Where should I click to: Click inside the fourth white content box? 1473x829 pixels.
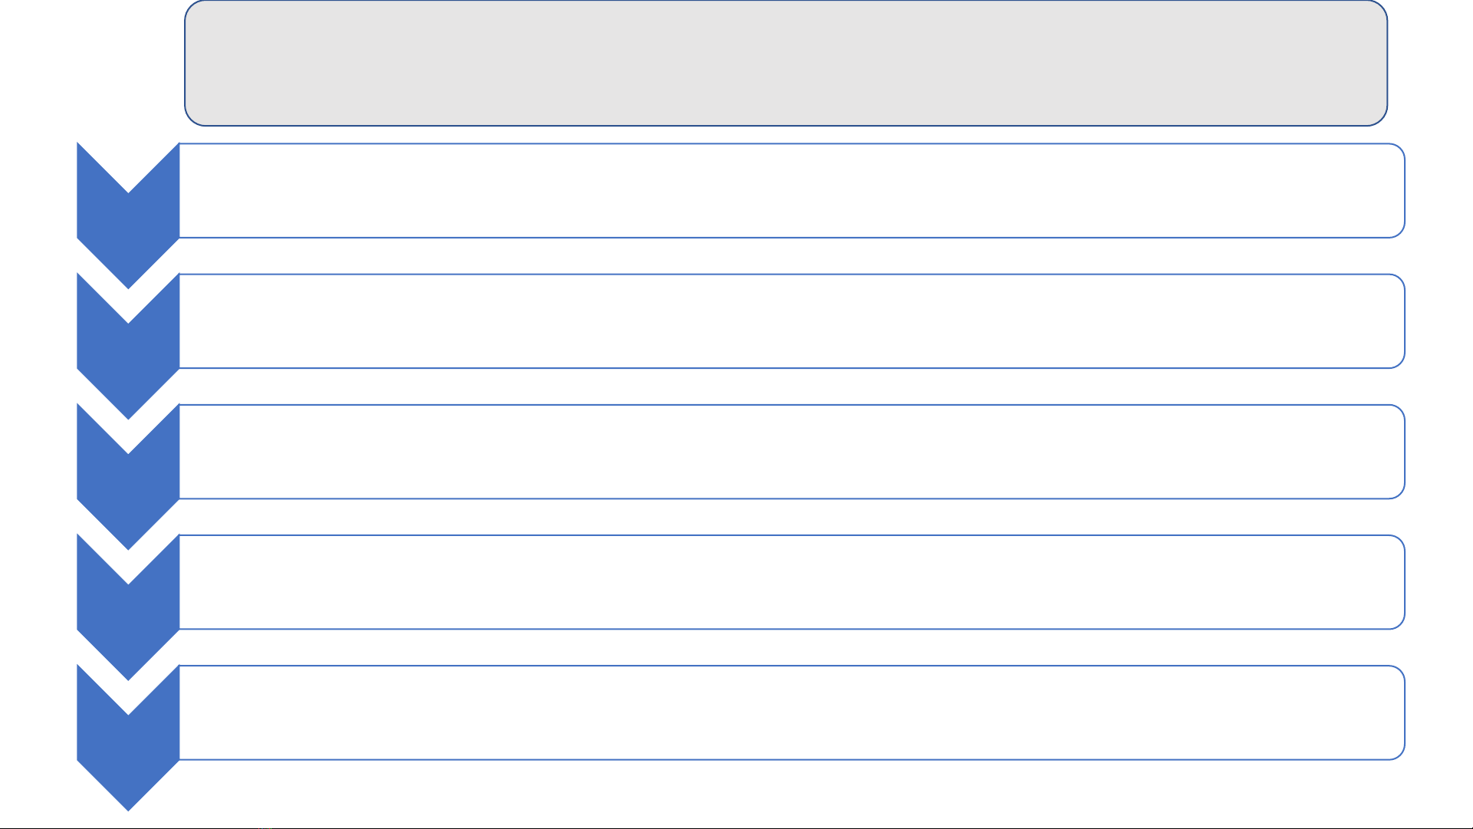(x=792, y=582)
